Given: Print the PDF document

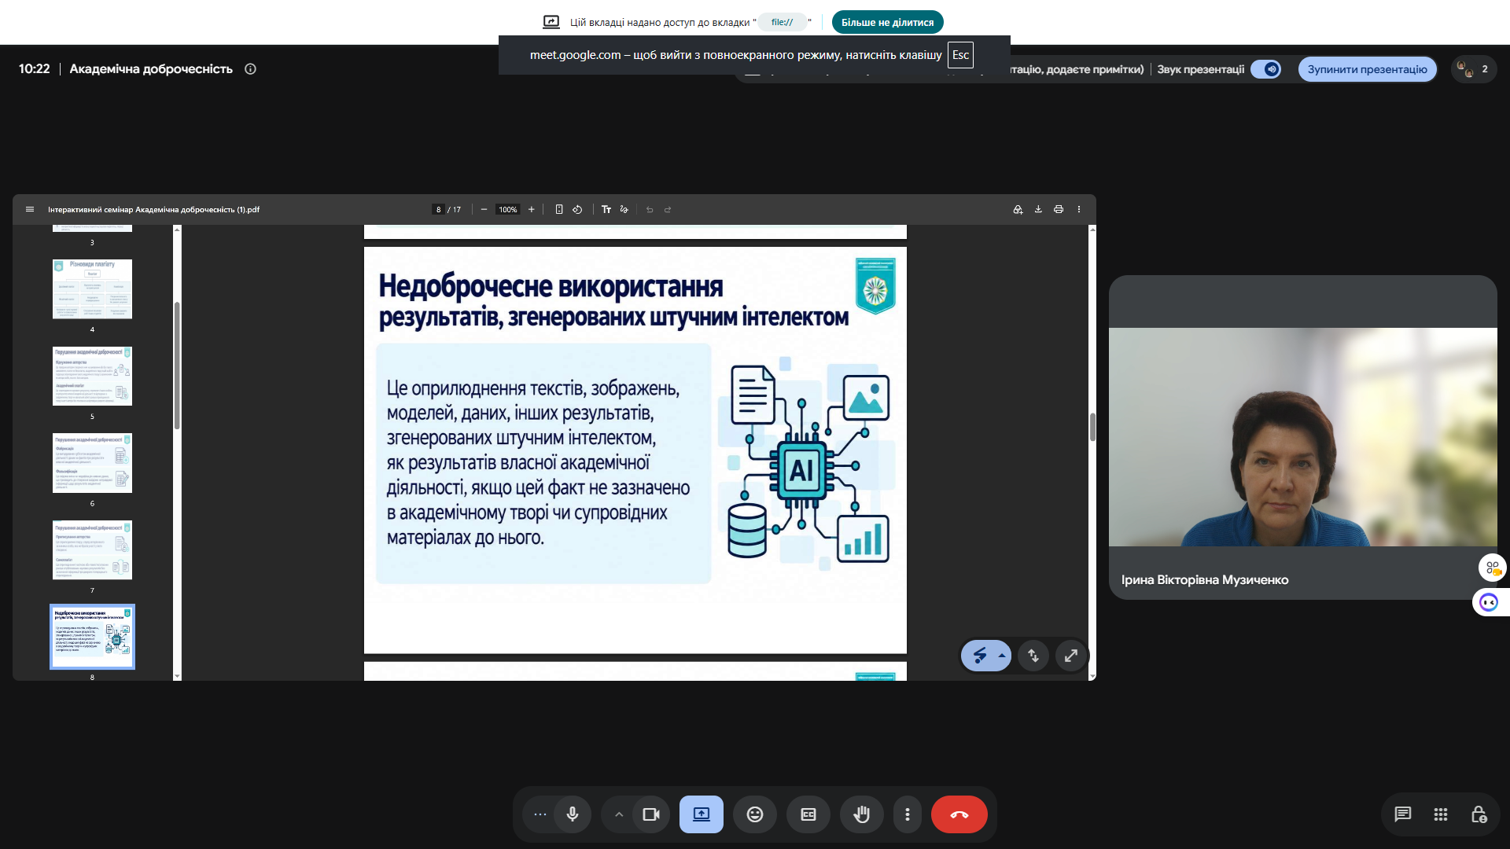Looking at the screenshot, I should [x=1059, y=209].
